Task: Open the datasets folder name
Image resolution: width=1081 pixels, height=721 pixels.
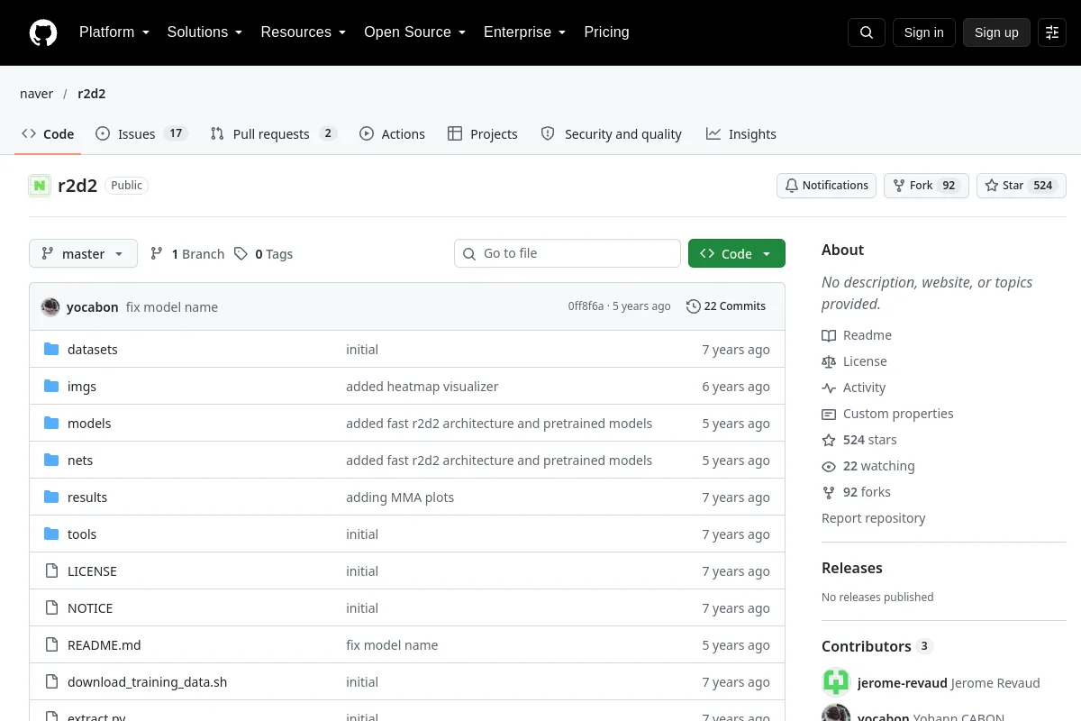Action: click(93, 349)
